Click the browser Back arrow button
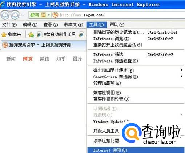 (x=5, y=15)
